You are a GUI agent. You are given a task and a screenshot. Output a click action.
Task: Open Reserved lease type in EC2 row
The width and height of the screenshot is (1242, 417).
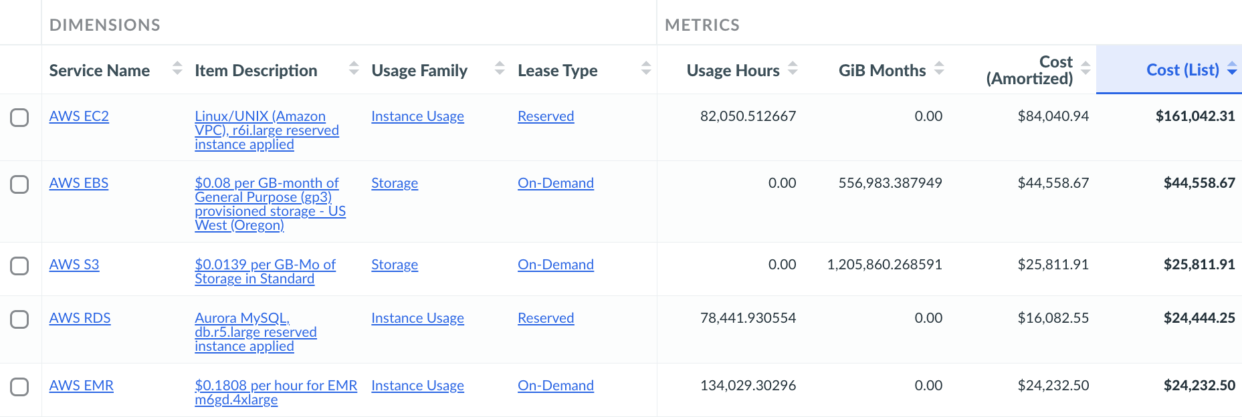click(546, 116)
